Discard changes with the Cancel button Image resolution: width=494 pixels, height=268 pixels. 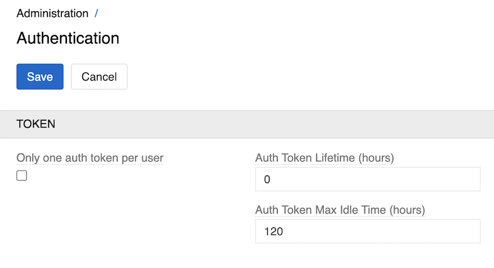(99, 77)
